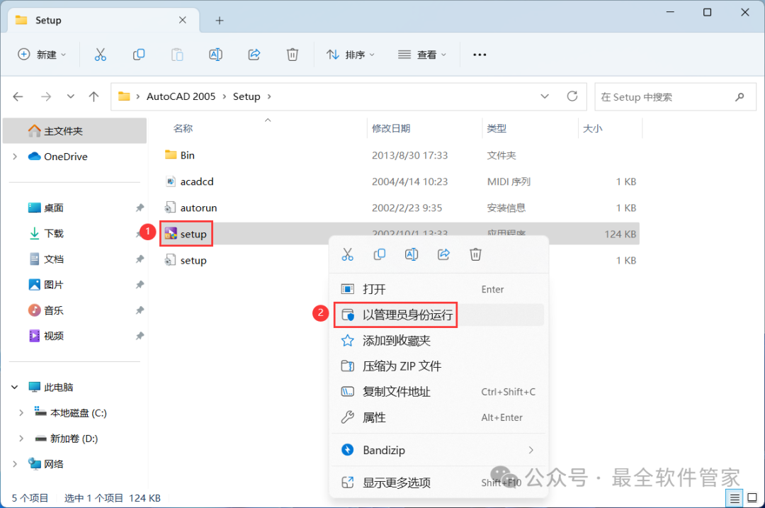
Task: Click the toolbar Share icon
Action: coord(254,55)
